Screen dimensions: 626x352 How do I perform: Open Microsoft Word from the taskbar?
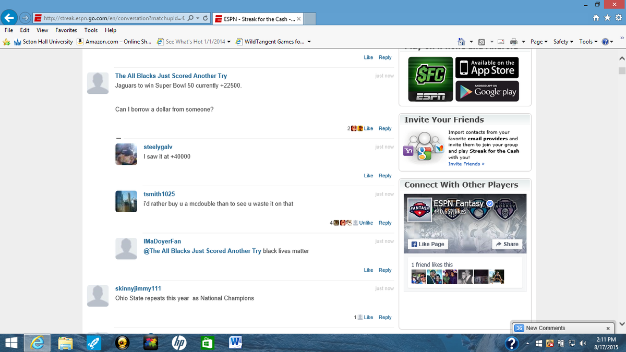coord(235,343)
